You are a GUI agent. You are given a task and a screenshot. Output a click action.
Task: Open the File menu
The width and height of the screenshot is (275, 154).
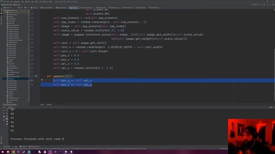point(5,2)
